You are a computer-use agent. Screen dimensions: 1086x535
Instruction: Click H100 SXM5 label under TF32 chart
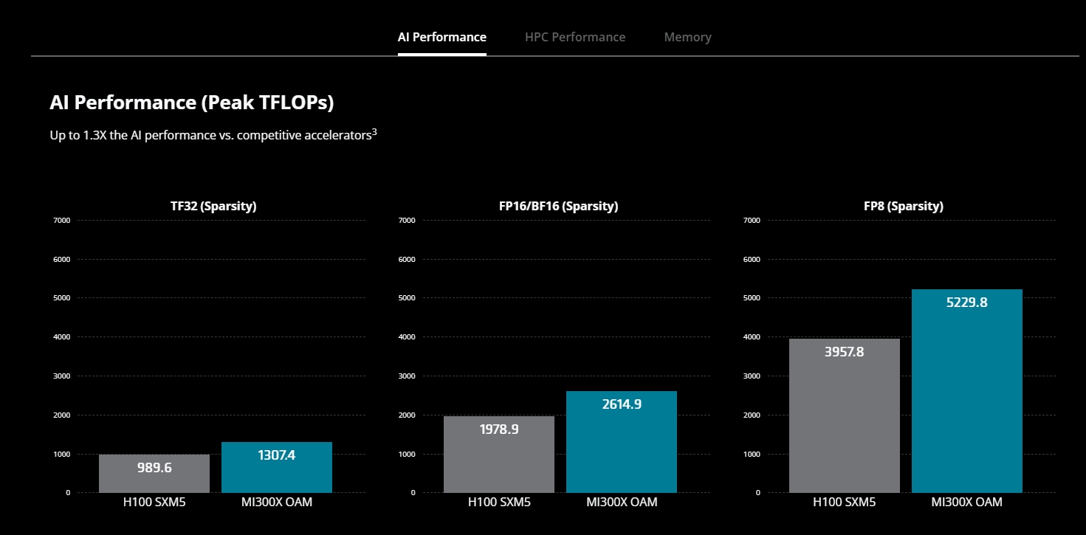point(154,503)
